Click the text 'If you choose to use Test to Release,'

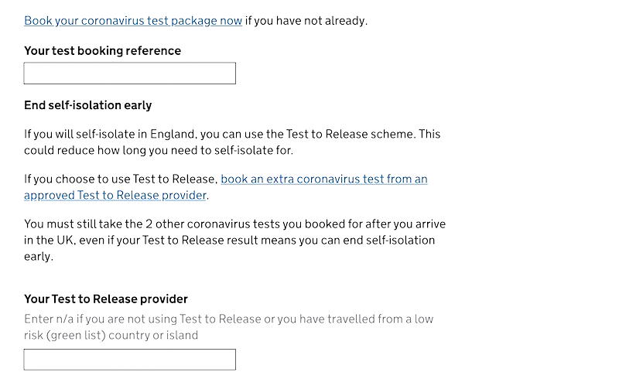click(x=121, y=179)
